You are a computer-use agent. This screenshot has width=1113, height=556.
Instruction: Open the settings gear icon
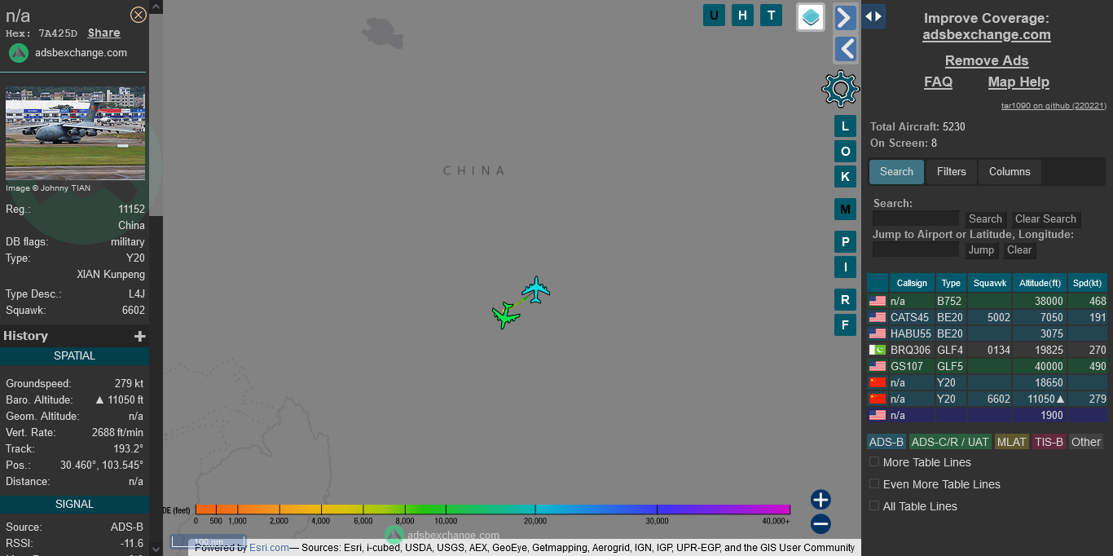click(840, 89)
